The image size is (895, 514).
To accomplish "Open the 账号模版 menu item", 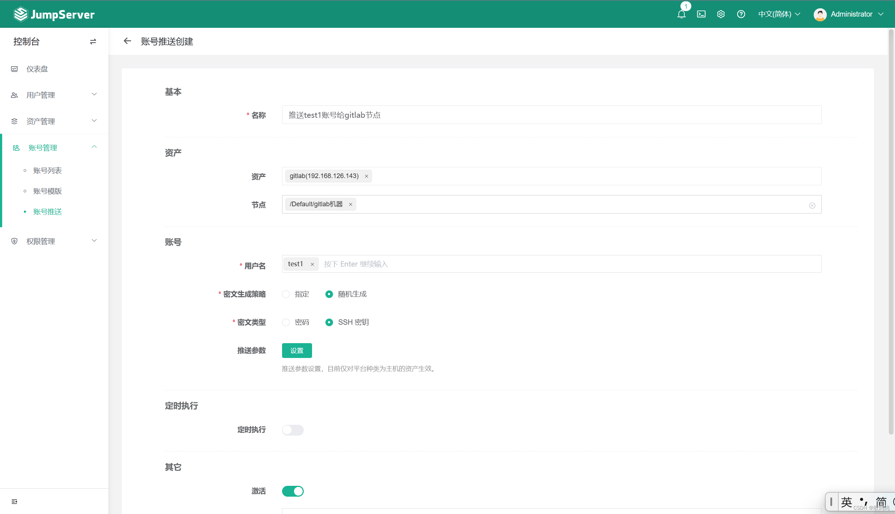I will (48, 191).
